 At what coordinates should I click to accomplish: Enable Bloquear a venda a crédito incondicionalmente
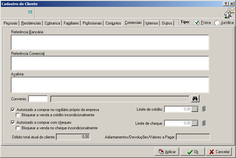point(18,115)
